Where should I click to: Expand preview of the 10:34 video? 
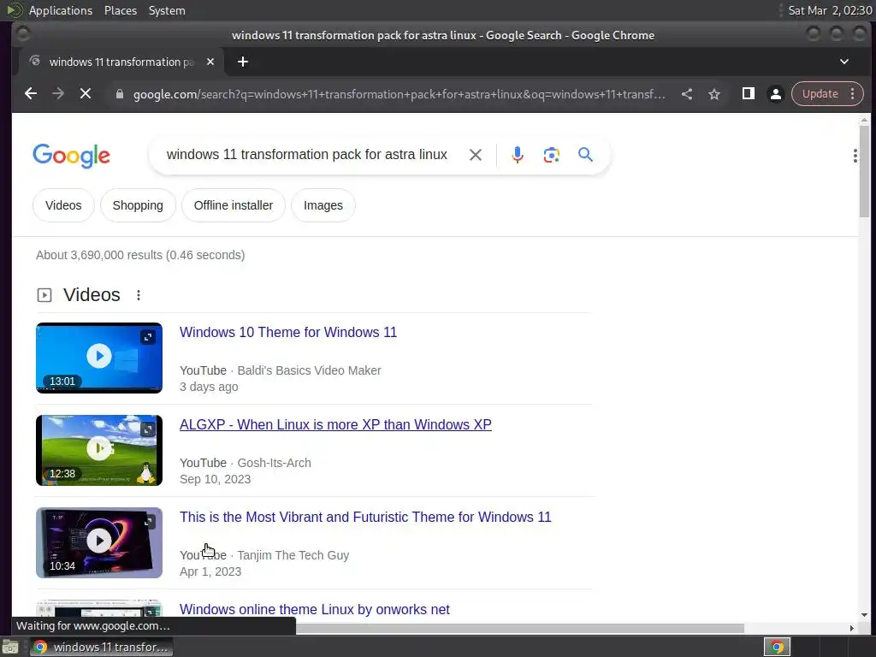pyautogui.click(x=149, y=521)
